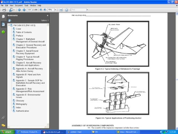Click the Figure 4-3 bellyband aircraft illustration
Image resolution: width=178 pixels, height=134 pixels.
[118, 44]
